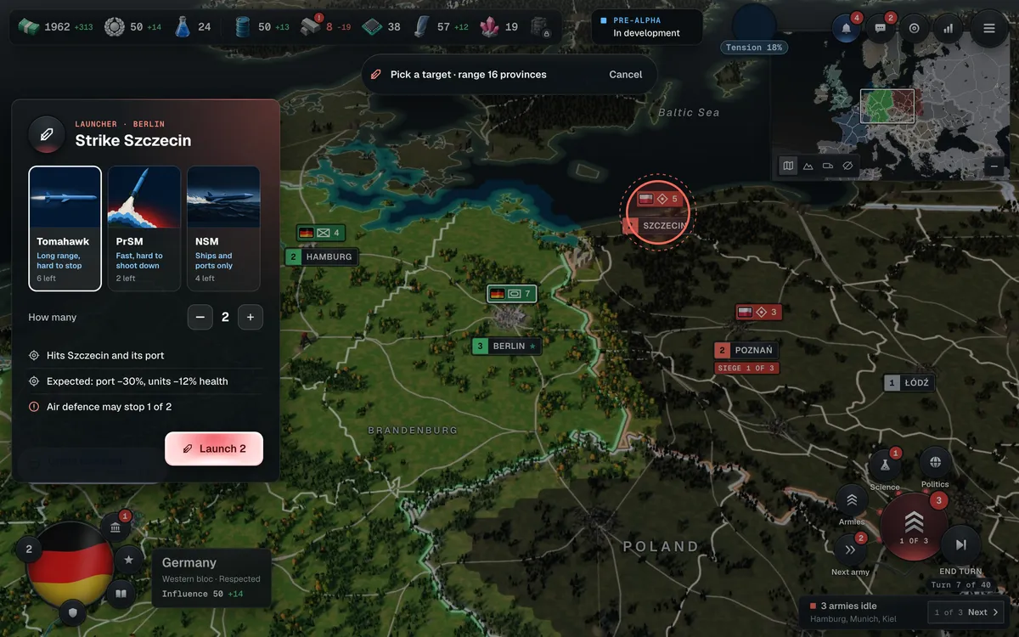Open the Armies chevrons button
The image size is (1019, 637).
(852, 500)
